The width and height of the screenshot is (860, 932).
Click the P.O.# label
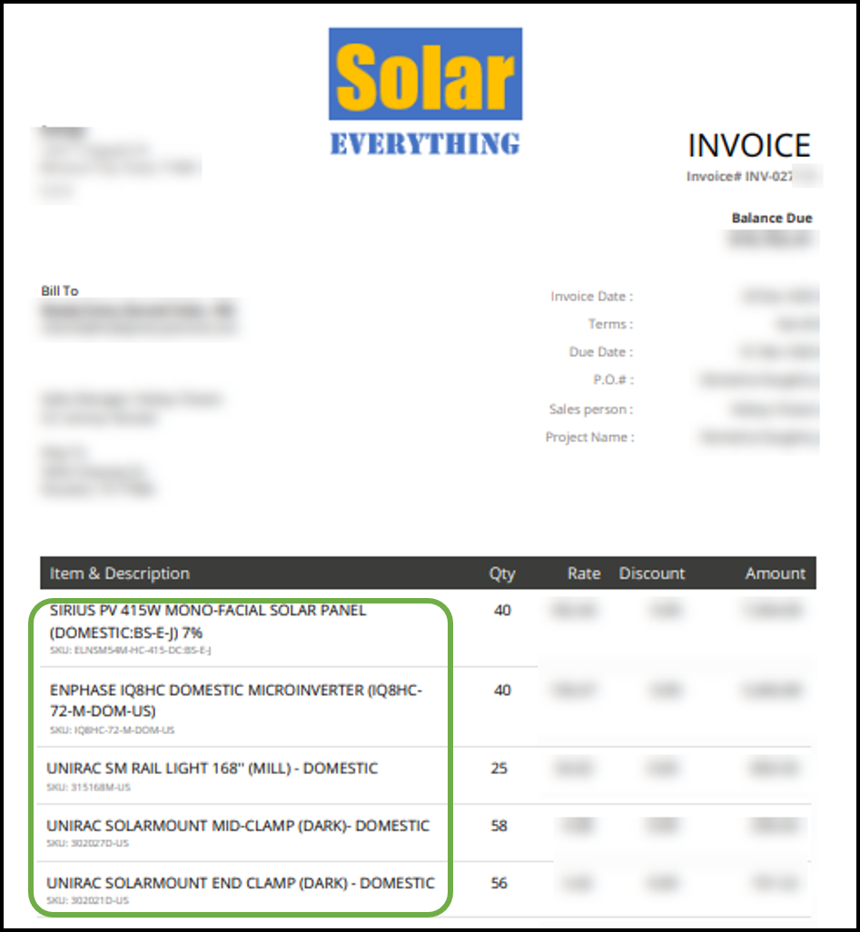pyautogui.click(x=613, y=379)
